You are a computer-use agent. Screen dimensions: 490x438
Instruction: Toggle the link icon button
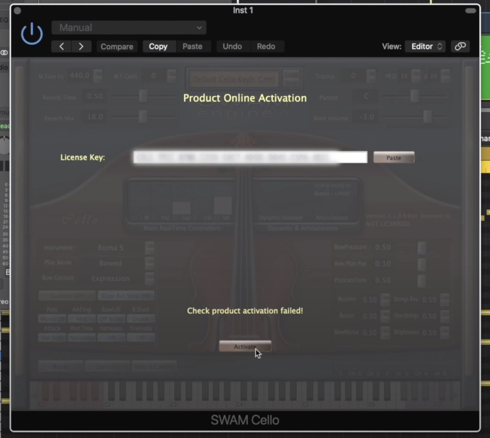(x=460, y=46)
